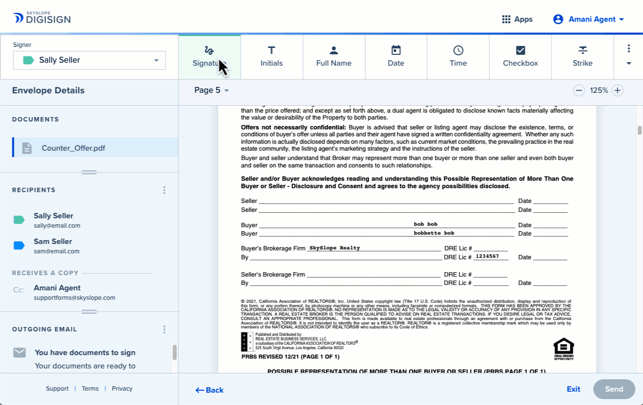Click the Exit button
Viewport: 643px width, 405px height.
[x=573, y=389]
